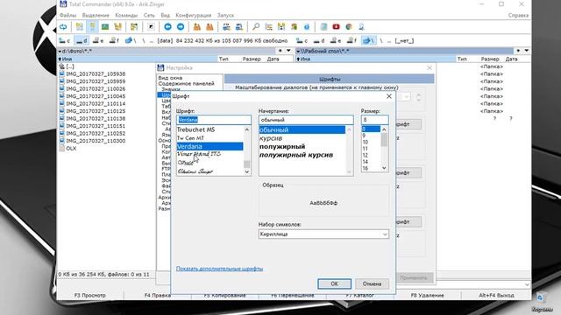
Task: Close the Шрифт dialog with X
Action: click(x=389, y=96)
